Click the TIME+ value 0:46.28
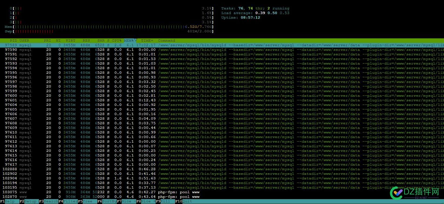The width and height of the screenshot is (444, 204). click(147, 169)
